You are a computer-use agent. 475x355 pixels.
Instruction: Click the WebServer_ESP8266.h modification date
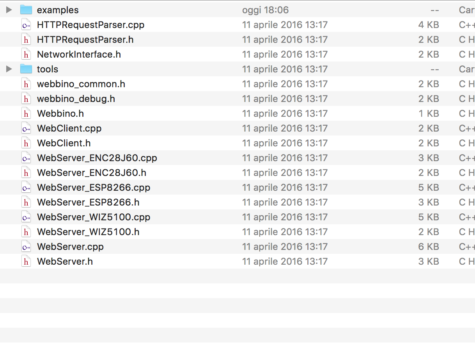pyautogui.click(x=285, y=202)
